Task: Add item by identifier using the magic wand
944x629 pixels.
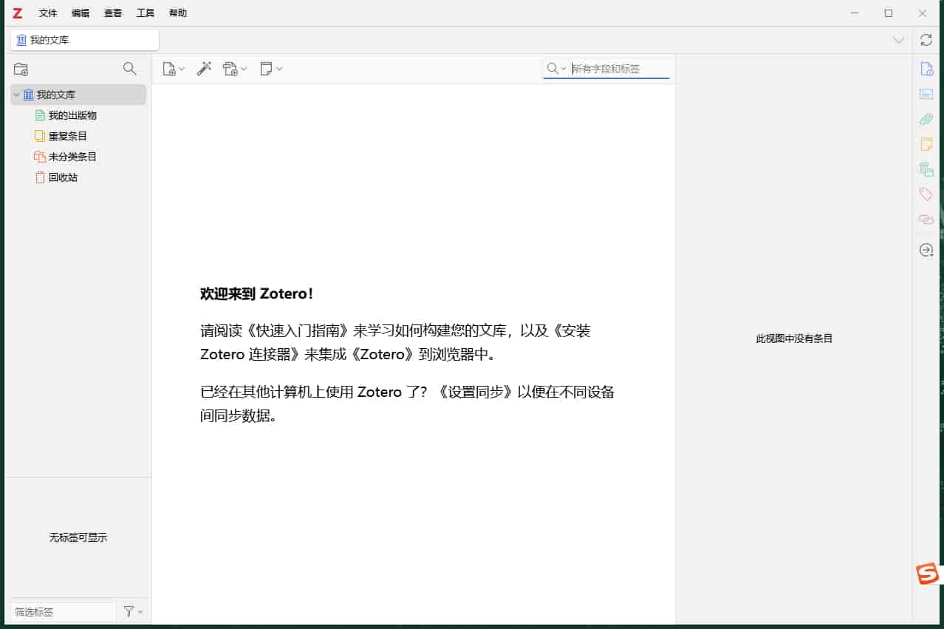Action: 205,68
